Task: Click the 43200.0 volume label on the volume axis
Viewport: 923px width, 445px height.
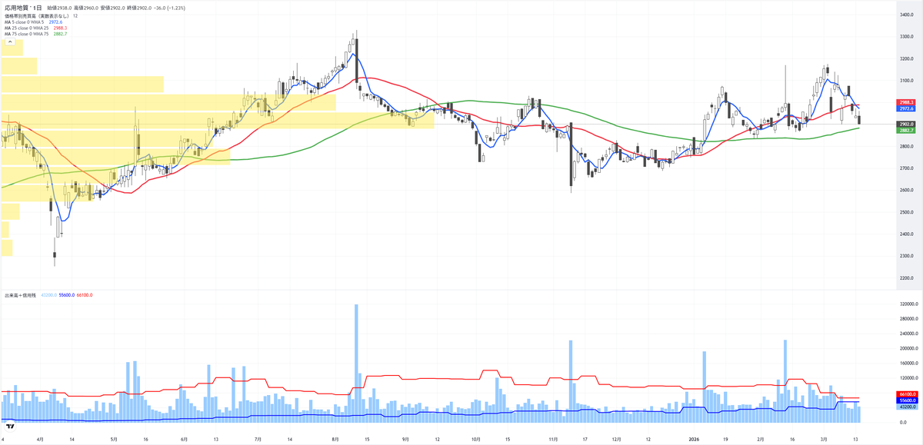Action: click(905, 407)
